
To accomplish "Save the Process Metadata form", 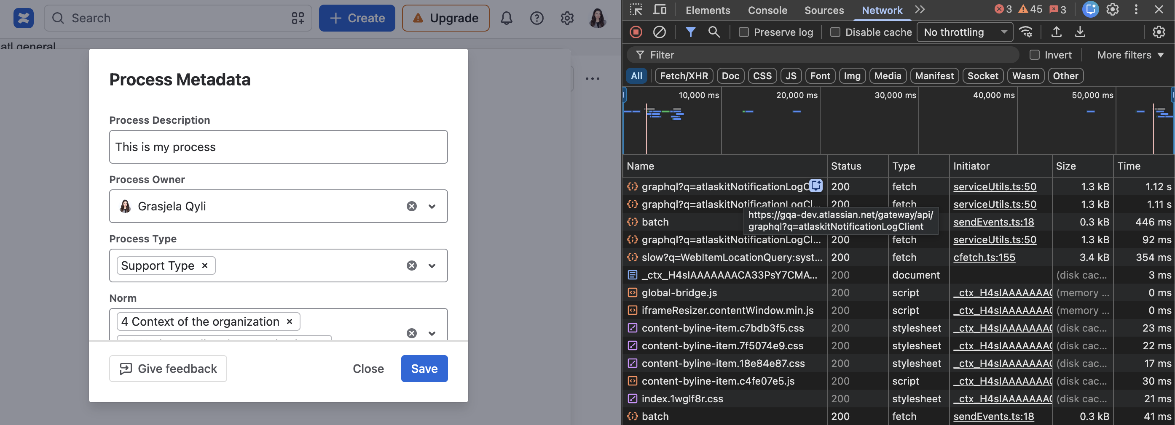I will click(x=424, y=369).
